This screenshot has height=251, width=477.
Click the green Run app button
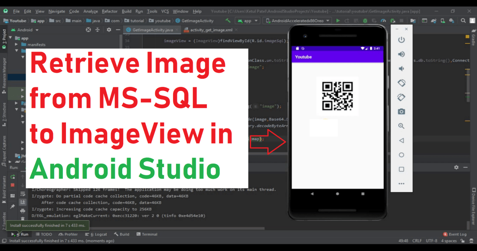coord(338,20)
